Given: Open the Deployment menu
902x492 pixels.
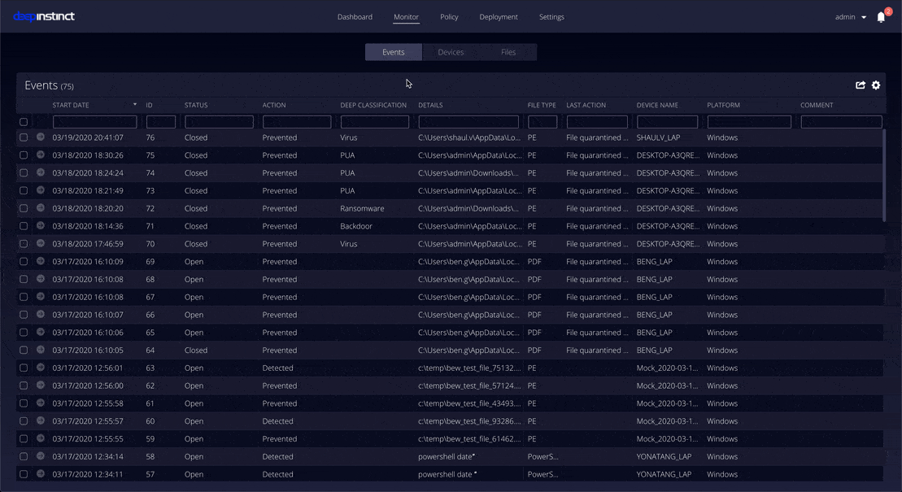Looking at the screenshot, I should (499, 17).
